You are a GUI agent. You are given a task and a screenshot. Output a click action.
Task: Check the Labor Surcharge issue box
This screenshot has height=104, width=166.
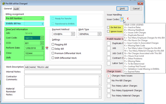[x=109, y=63]
